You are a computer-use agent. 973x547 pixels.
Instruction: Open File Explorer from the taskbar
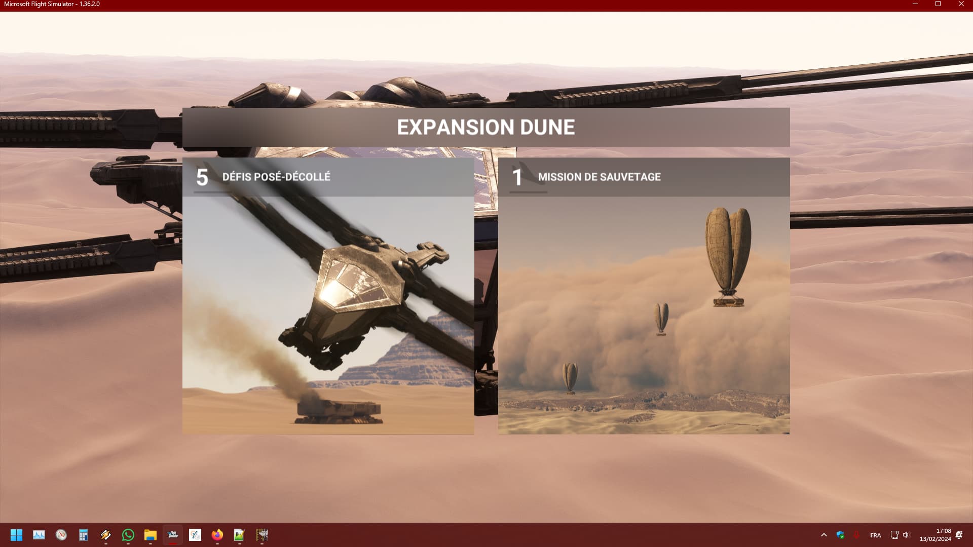[151, 535]
